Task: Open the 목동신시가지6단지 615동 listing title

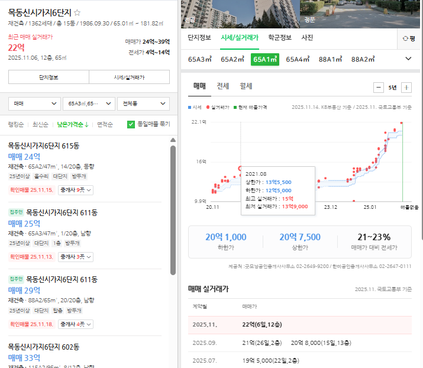Action: pos(43,146)
